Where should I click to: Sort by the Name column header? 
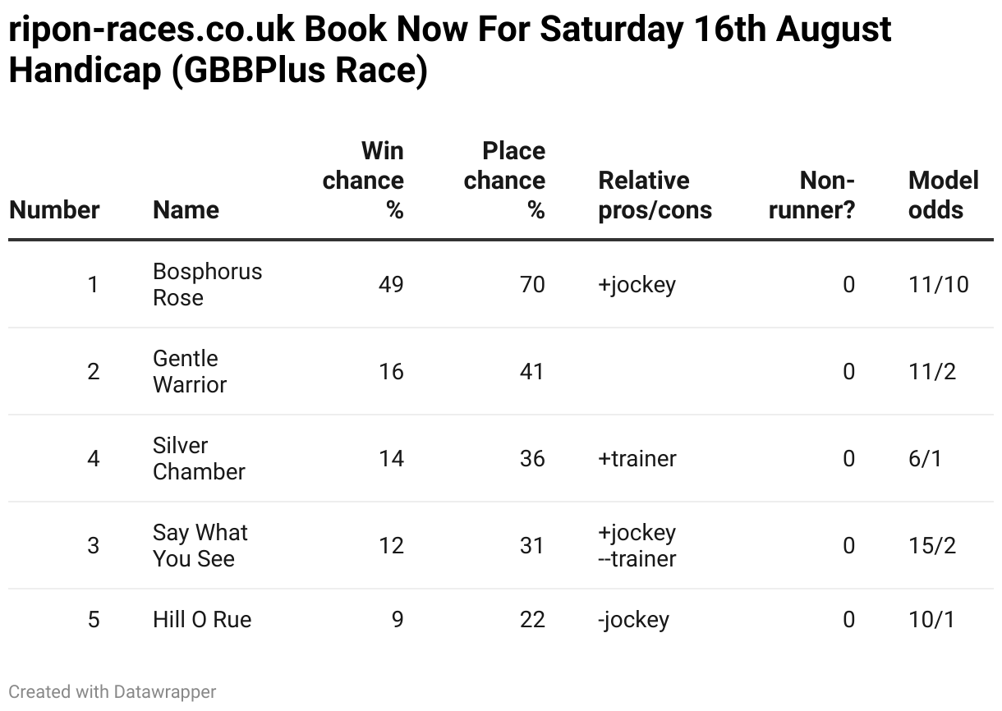pyautogui.click(x=186, y=209)
